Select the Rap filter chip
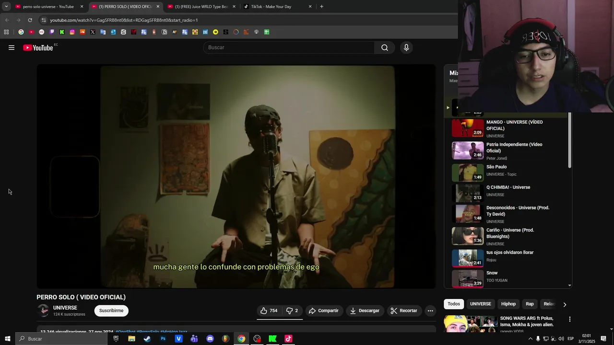The image size is (614, 345). coord(530,304)
